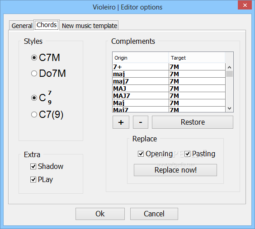Click the complements list scroll down arrow

point(230,108)
